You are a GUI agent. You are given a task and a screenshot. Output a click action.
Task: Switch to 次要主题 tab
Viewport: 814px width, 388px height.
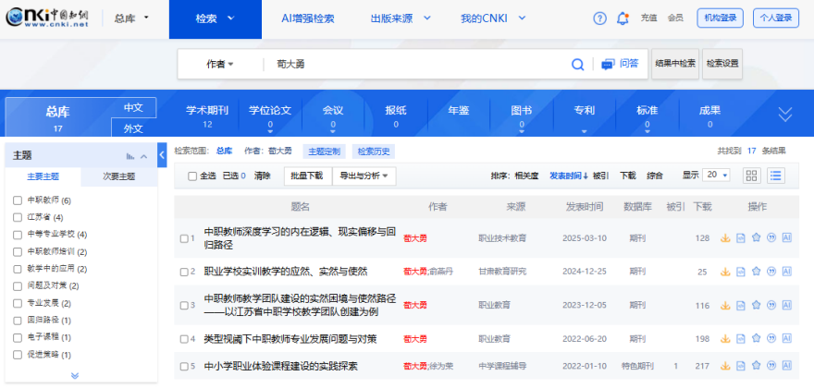pyautogui.click(x=118, y=176)
